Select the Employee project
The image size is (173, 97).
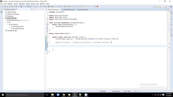[x=10, y=16]
